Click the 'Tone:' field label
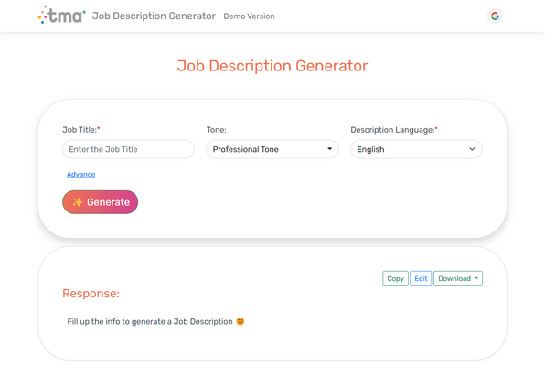 click(217, 130)
